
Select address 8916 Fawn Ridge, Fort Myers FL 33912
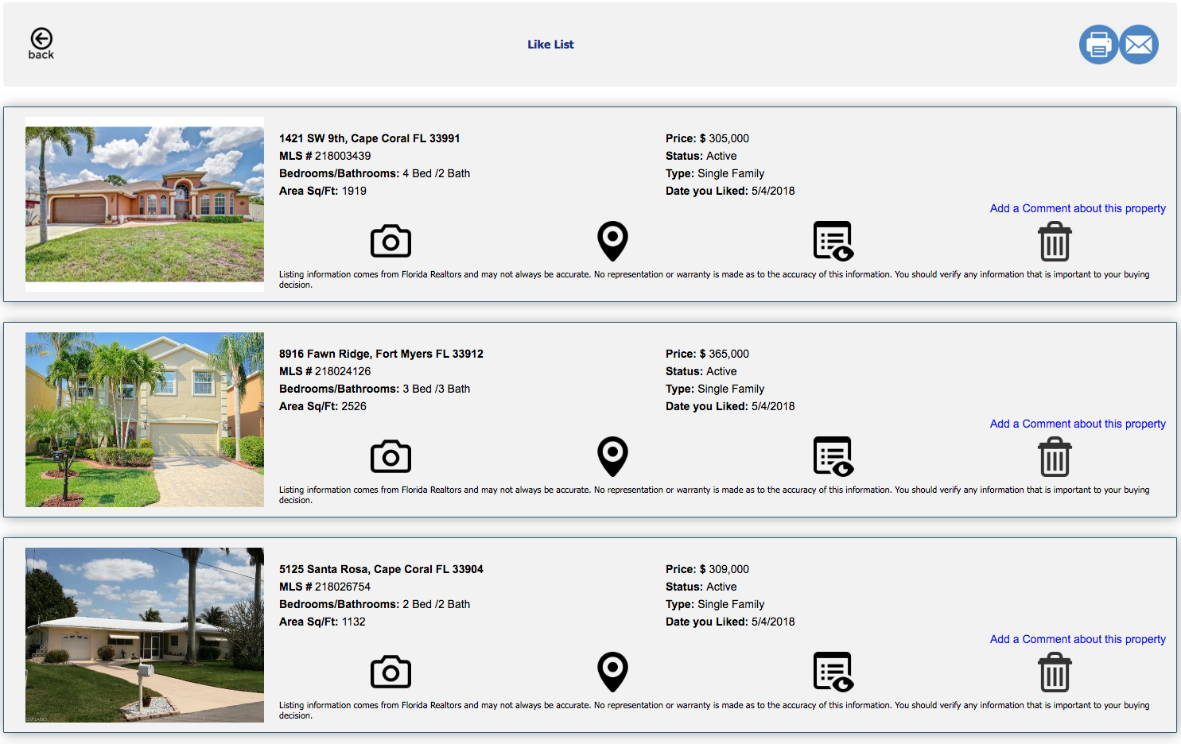(381, 354)
